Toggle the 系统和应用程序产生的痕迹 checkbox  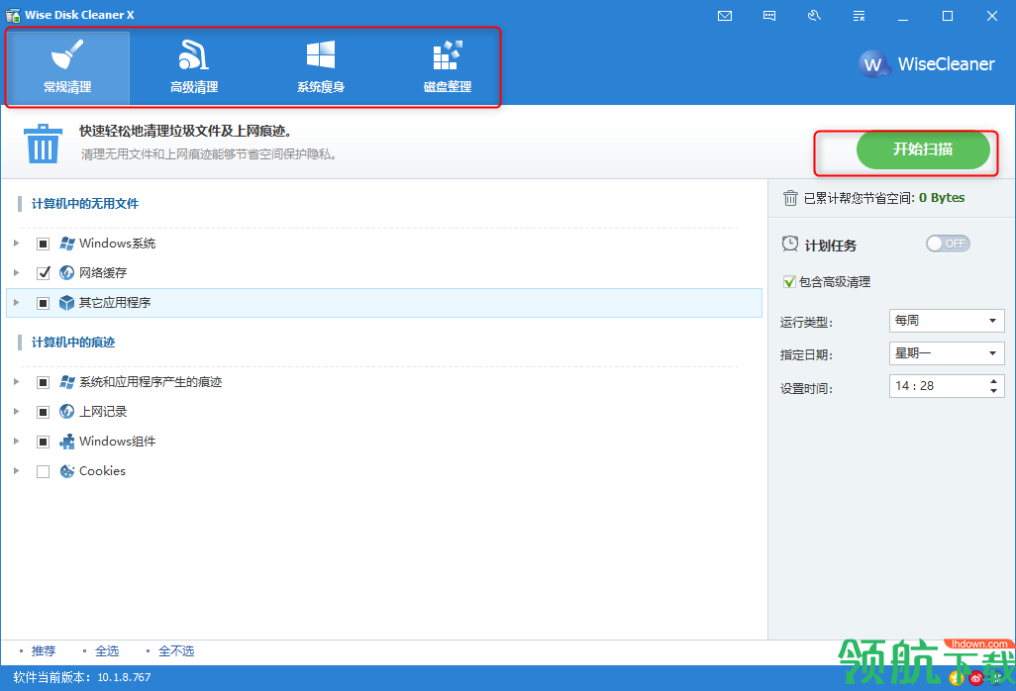point(43,382)
